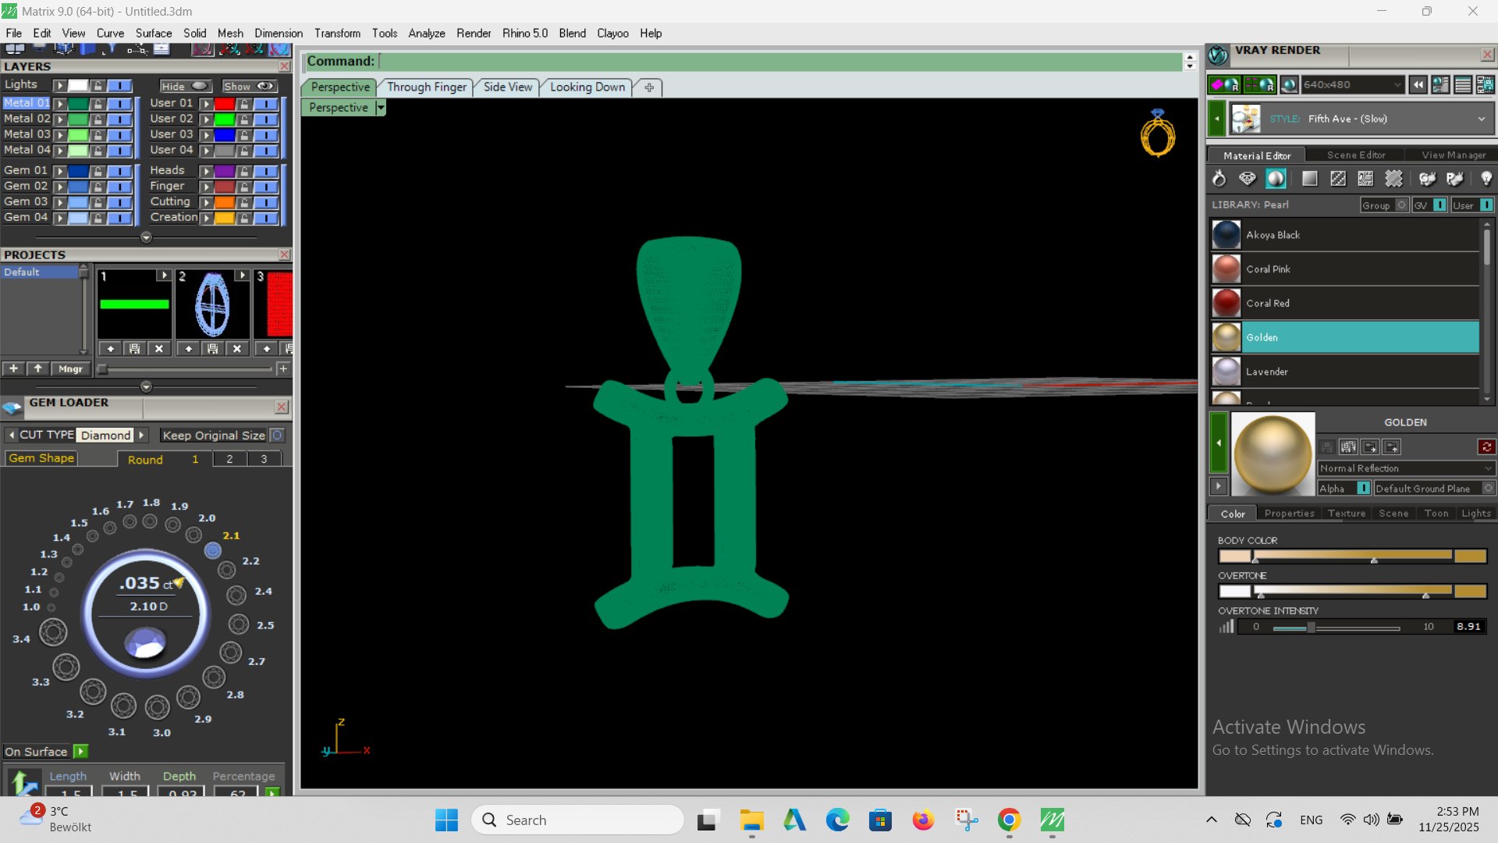The height and width of the screenshot is (843, 1498).
Task: Toggle the Keep Original Size option
Action: [277, 436]
